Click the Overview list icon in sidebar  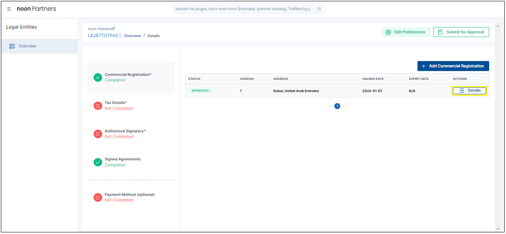[x=12, y=46]
